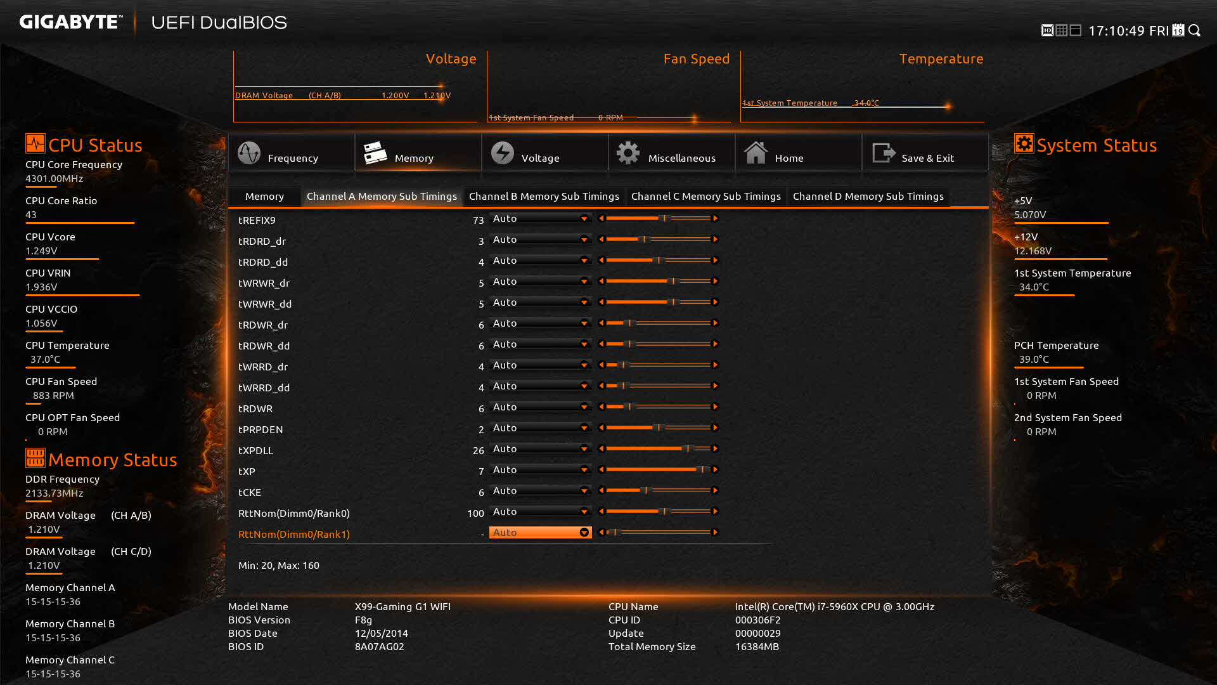
Task: Open the Voltage main tab
Action: [545, 153]
